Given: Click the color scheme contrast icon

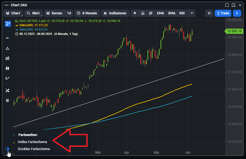Looking at the screenshot, I should tap(7, 149).
